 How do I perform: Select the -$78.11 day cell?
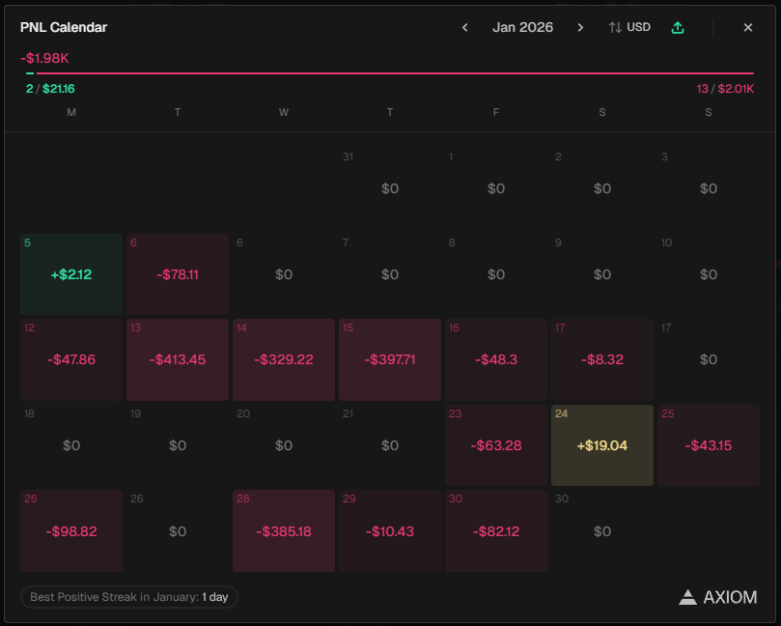click(x=178, y=274)
